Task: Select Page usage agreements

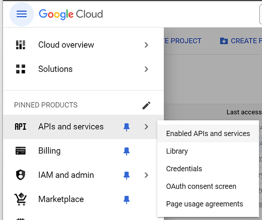Action: [208, 204]
